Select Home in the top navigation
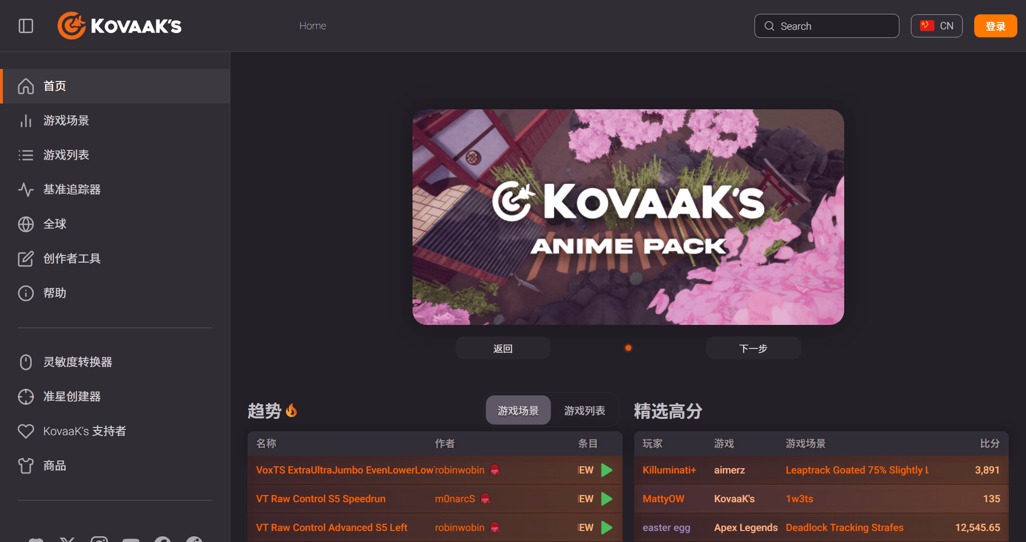This screenshot has width=1026, height=542. tap(312, 25)
